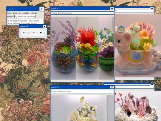Click the terrariums description text box
This screenshot has height=121, width=161.
[x=25, y=22]
